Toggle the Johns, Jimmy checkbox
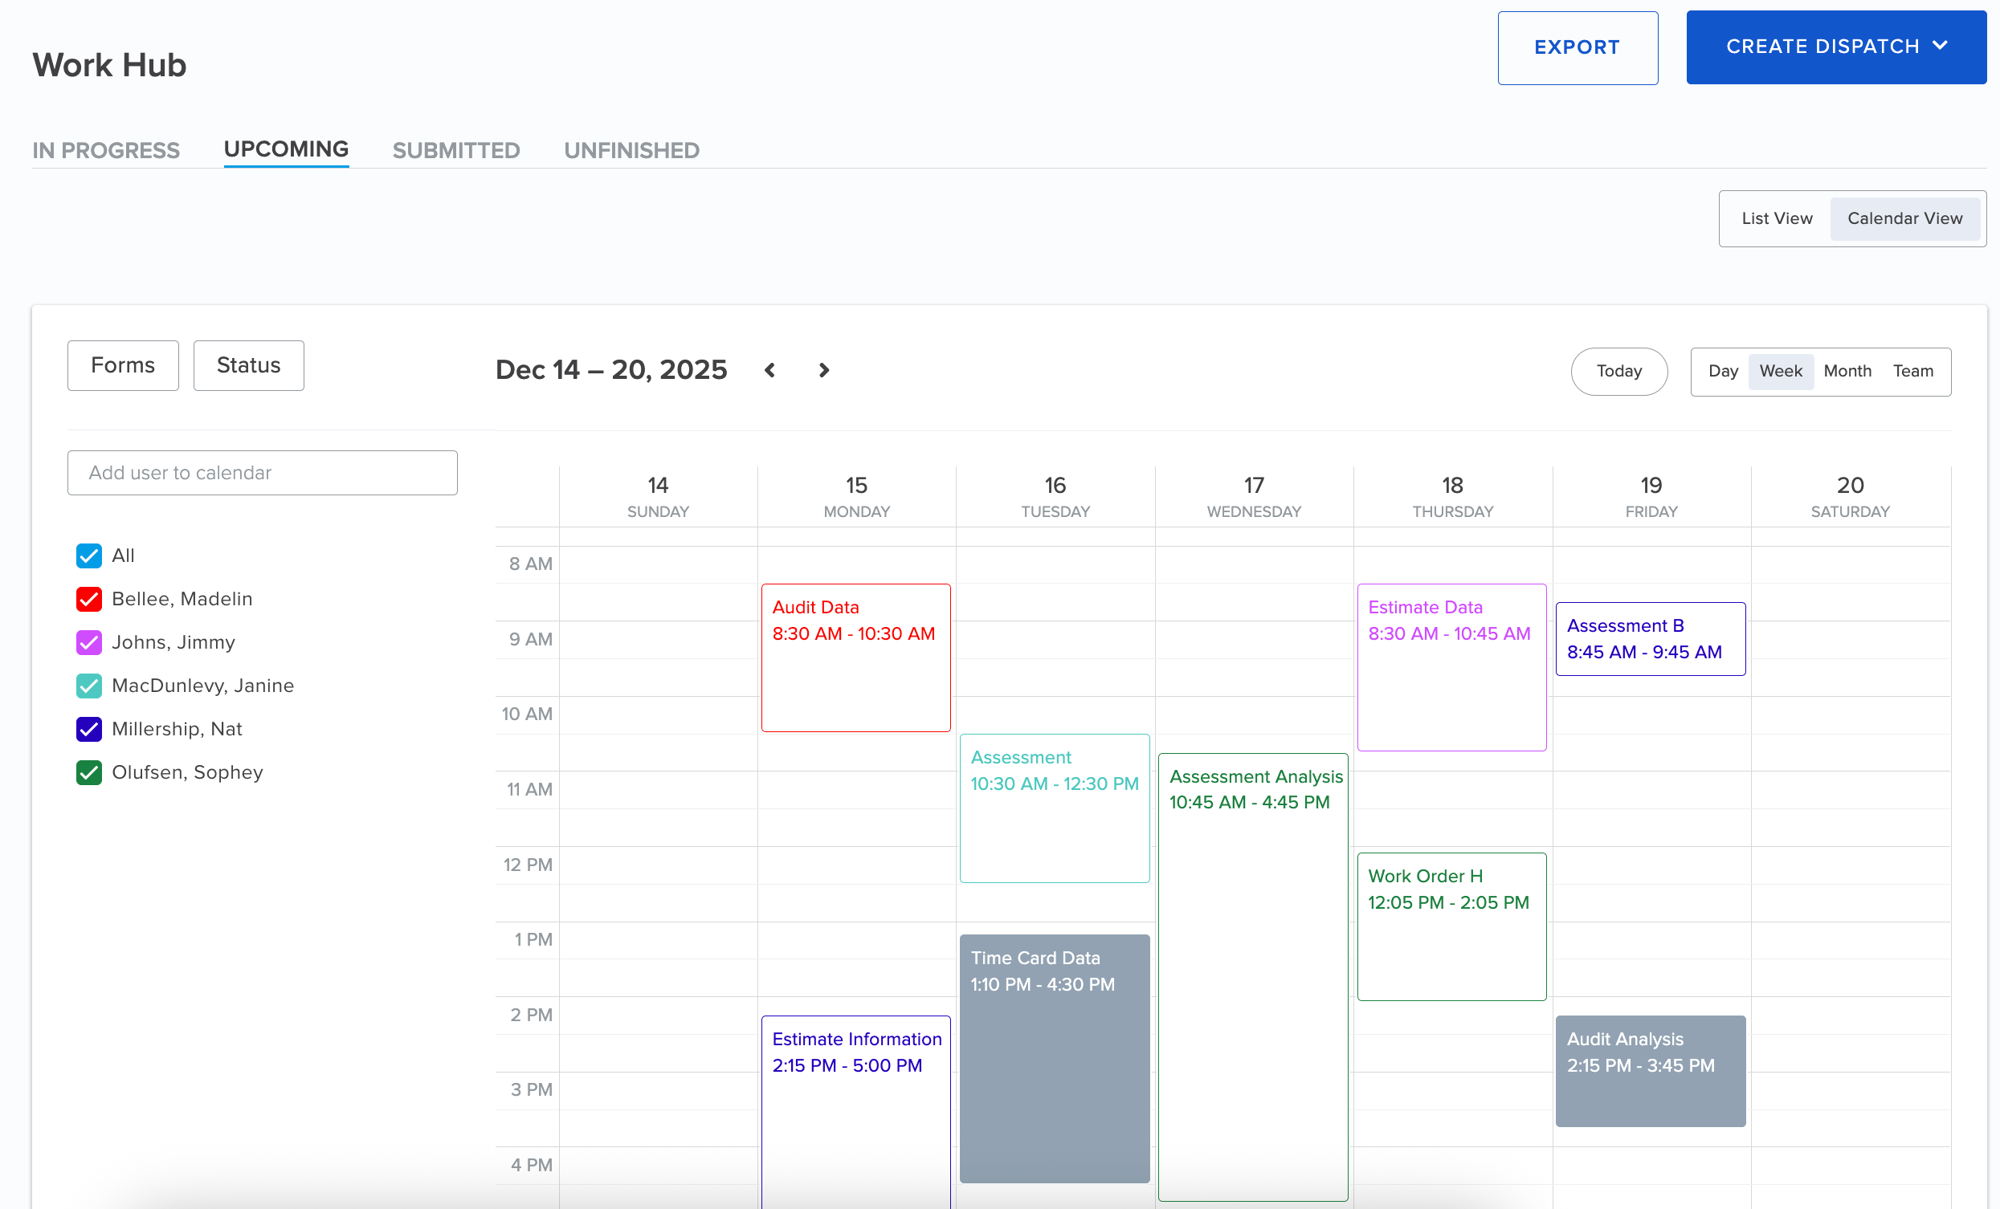 (88, 643)
